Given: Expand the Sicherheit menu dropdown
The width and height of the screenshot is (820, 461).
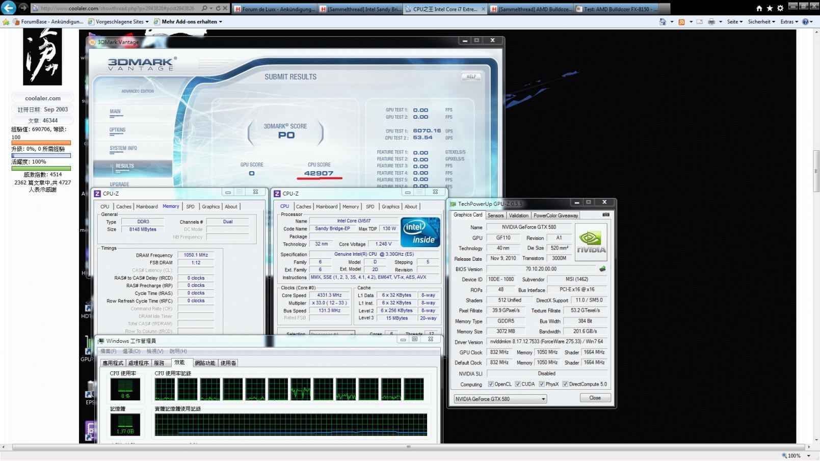Looking at the screenshot, I should point(761,22).
